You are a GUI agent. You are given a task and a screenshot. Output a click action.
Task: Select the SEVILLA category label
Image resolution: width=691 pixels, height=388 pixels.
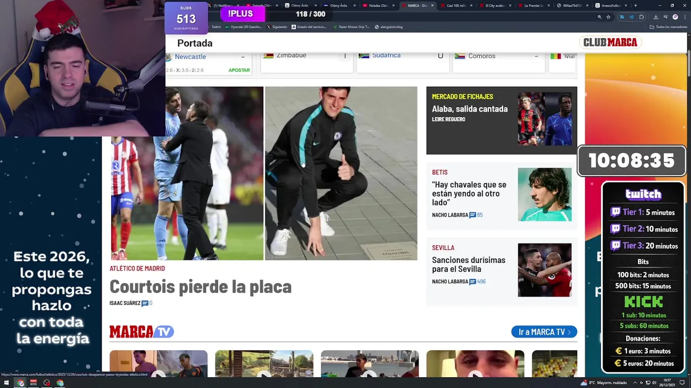443,248
